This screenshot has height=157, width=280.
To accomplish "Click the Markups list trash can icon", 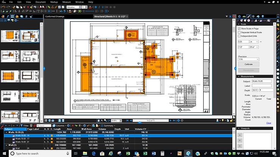I will 31,126.
